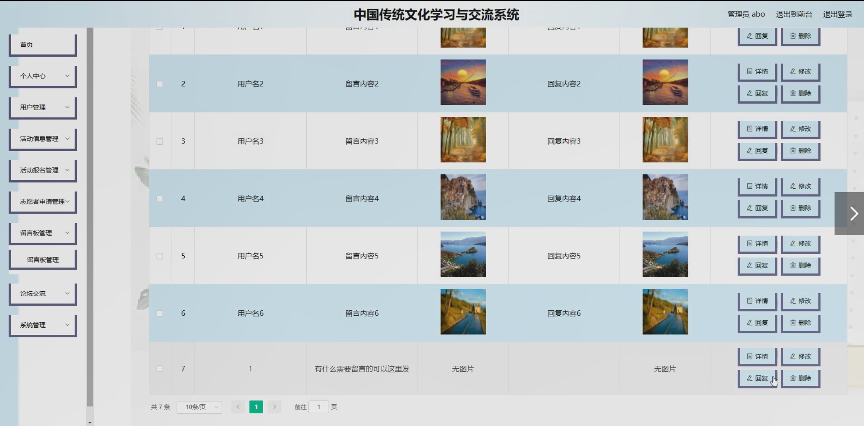Click the 删除 button for row 4

coord(800,208)
